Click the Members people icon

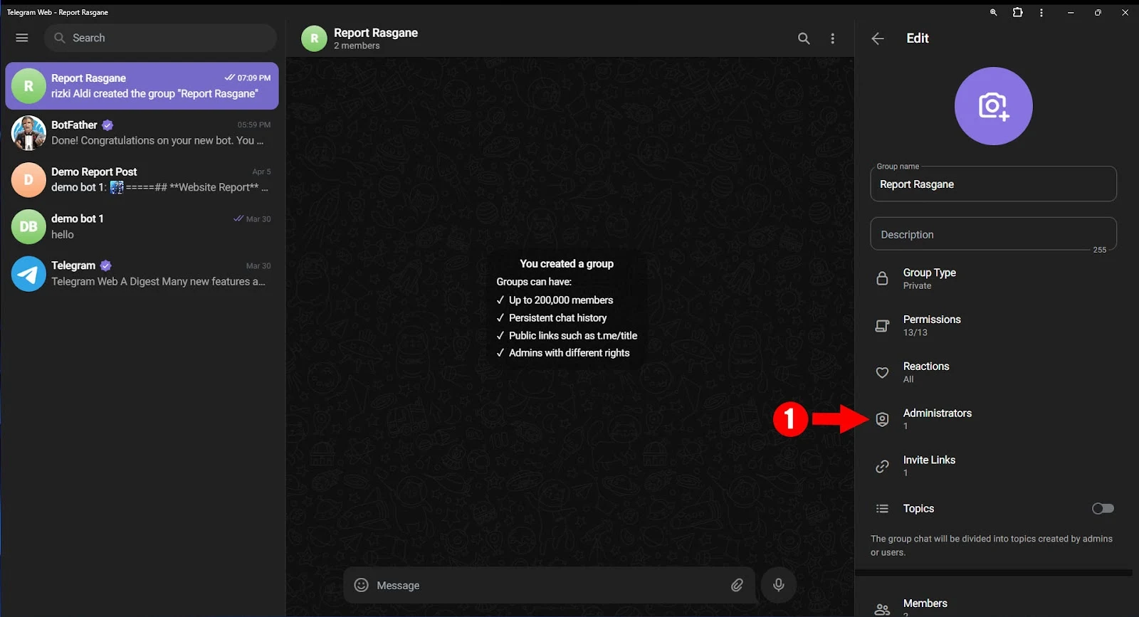(x=882, y=609)
